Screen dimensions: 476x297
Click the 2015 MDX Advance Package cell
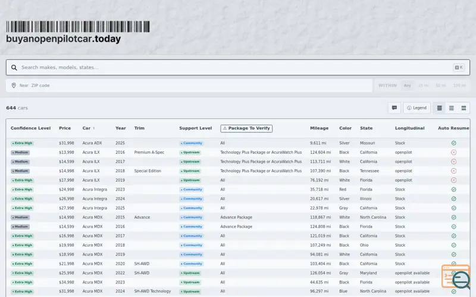pyautogui.click(x=236, y=217)
